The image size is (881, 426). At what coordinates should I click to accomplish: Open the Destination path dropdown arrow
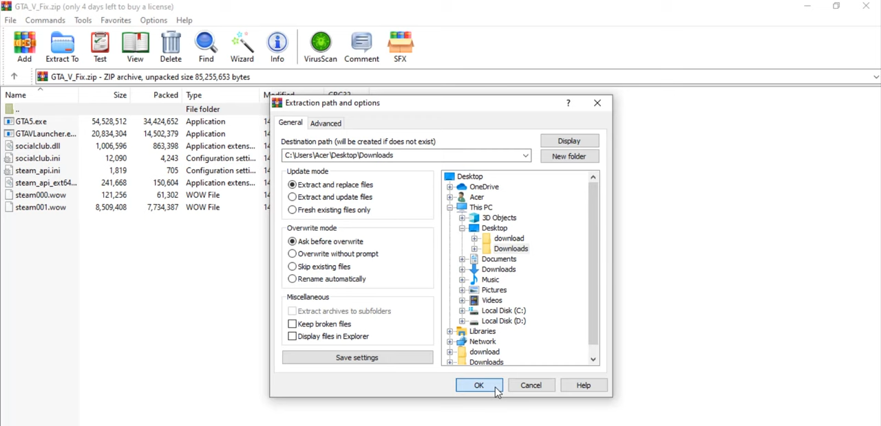coord(526,156)
